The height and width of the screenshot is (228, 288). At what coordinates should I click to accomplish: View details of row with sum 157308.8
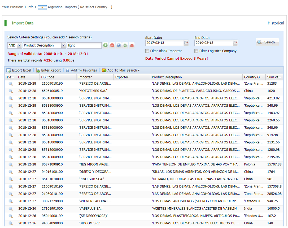pos(11,187)
